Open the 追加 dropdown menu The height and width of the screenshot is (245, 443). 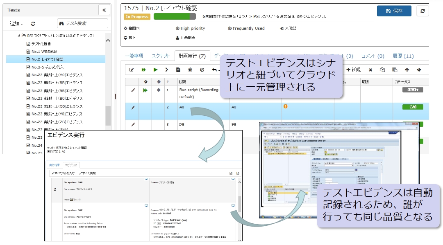point(16,24)
